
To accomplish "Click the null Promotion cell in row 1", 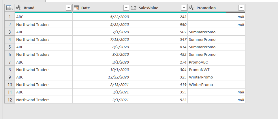I will pos(217,17).
